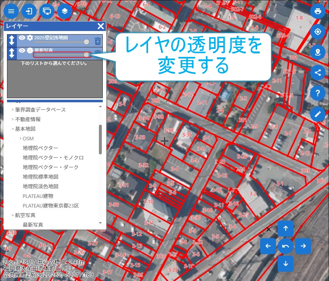Collapse the 航空写真 category

(13, 215)
